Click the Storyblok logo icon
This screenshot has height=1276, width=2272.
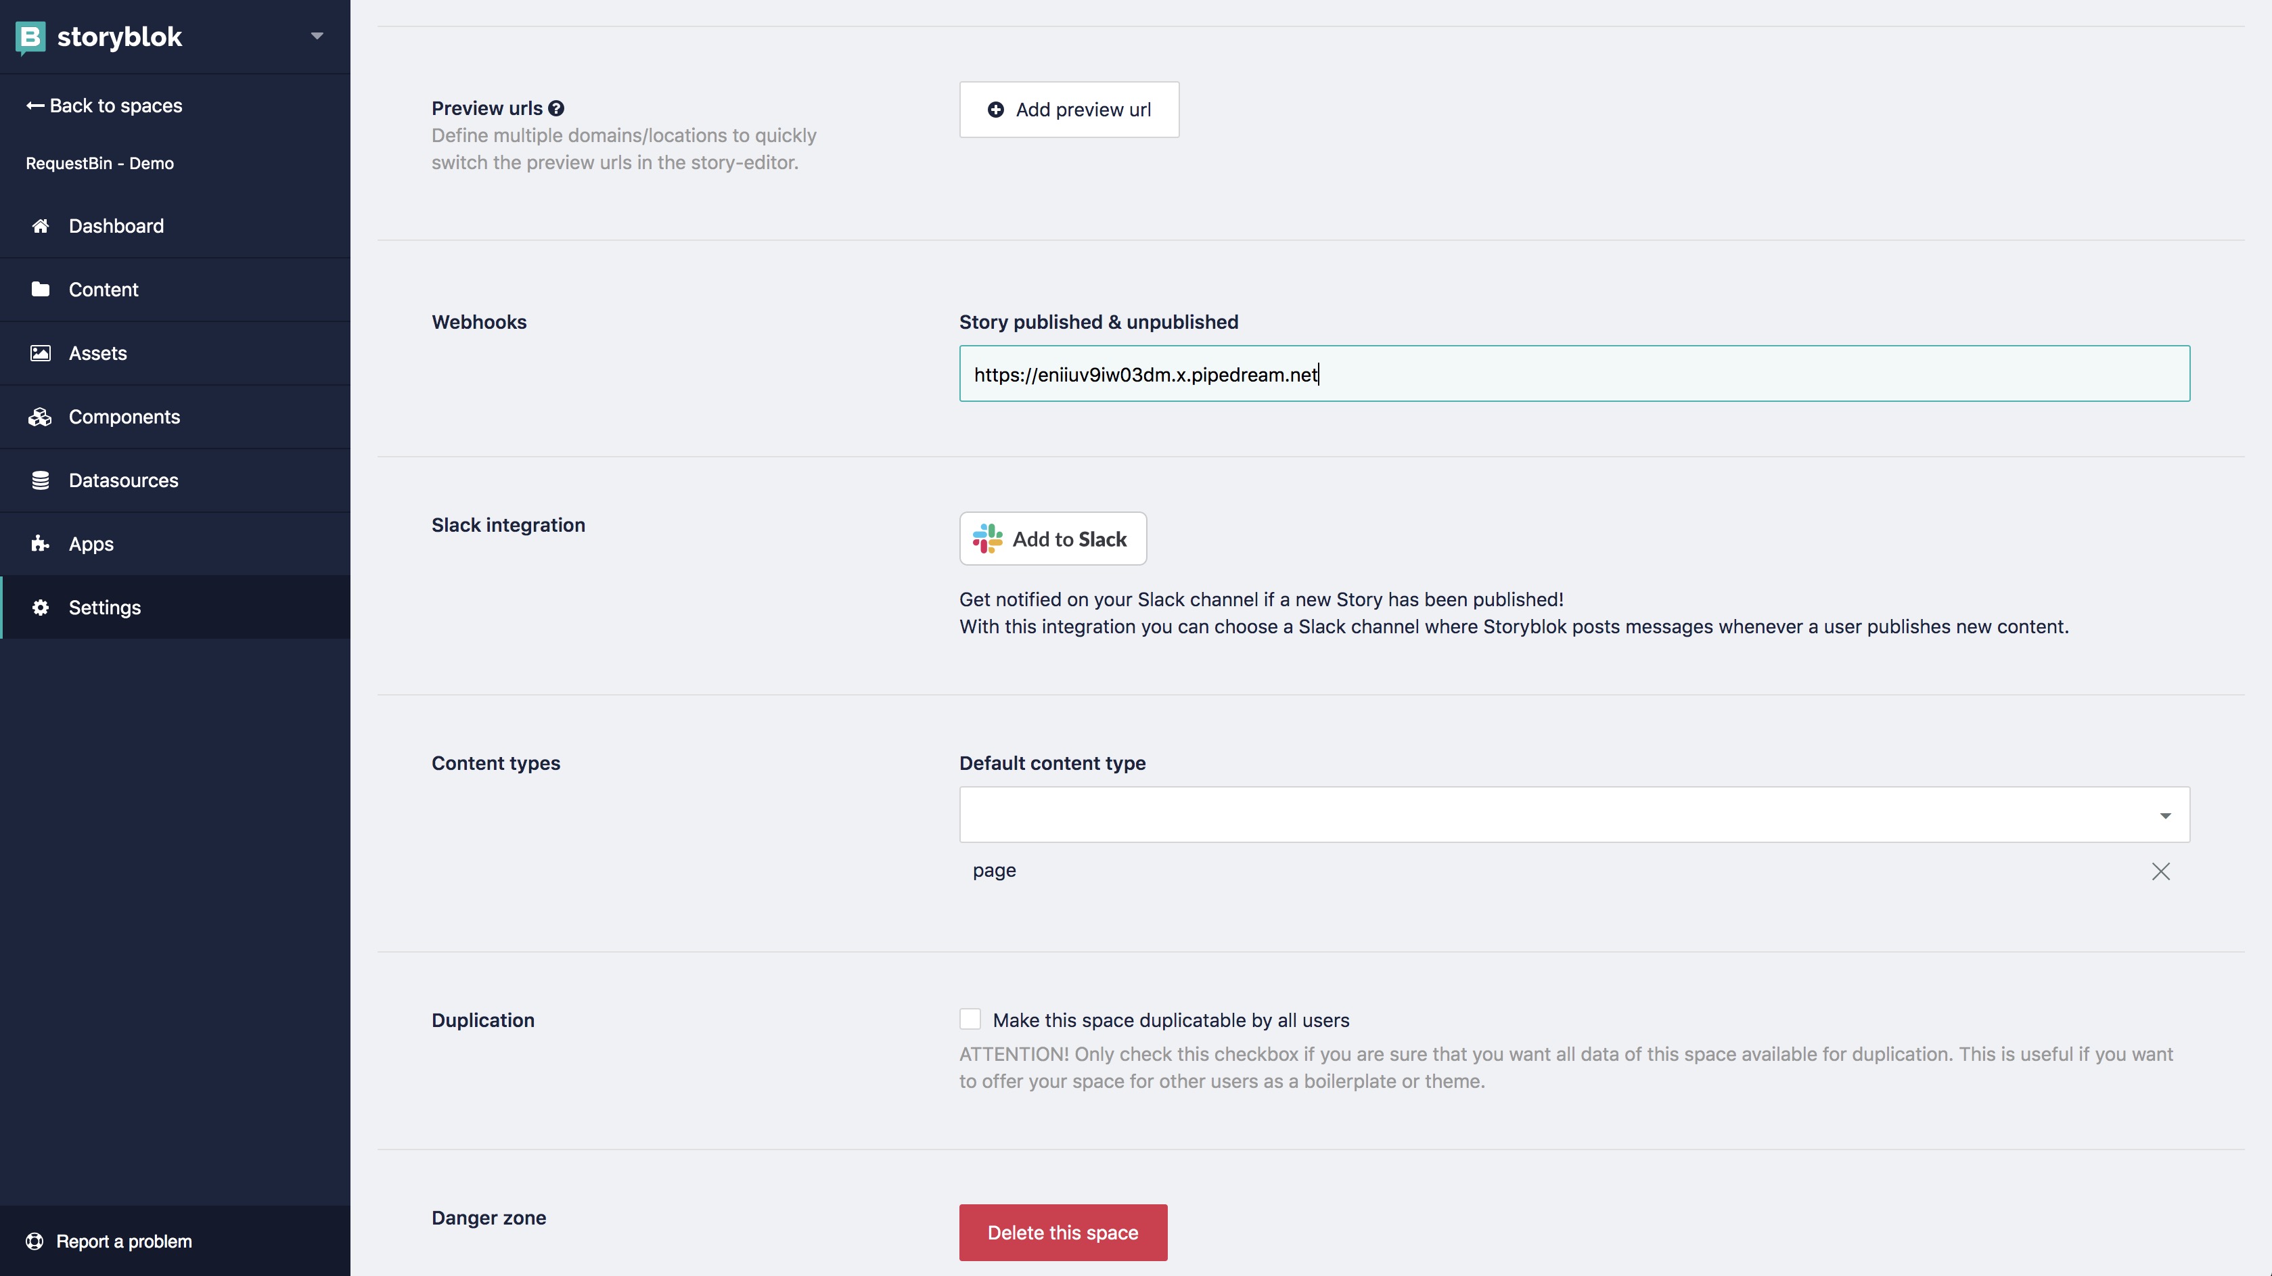(x=31, y=35)
